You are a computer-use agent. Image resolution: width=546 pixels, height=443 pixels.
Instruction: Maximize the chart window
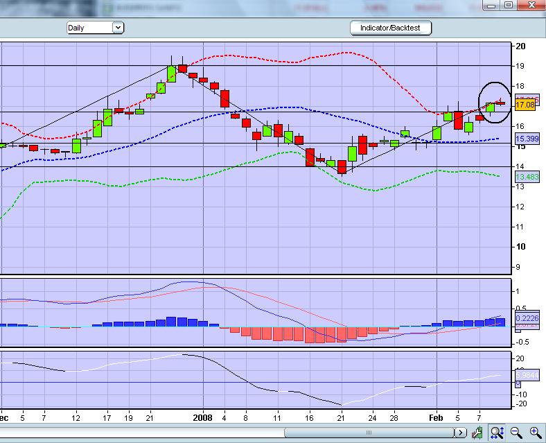point(509,6)
